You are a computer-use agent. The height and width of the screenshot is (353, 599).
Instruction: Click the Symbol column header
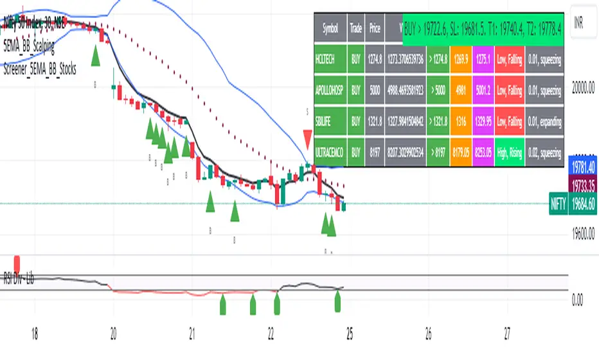pyautogui.click(x=330, y=28)
